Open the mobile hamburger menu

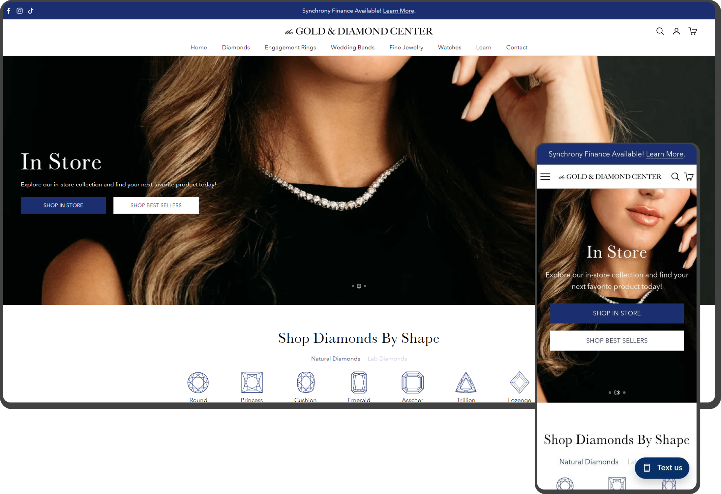coord(545,177)
